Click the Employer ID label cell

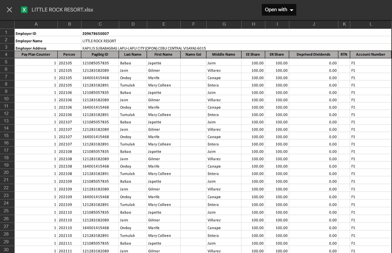point(48,32)
